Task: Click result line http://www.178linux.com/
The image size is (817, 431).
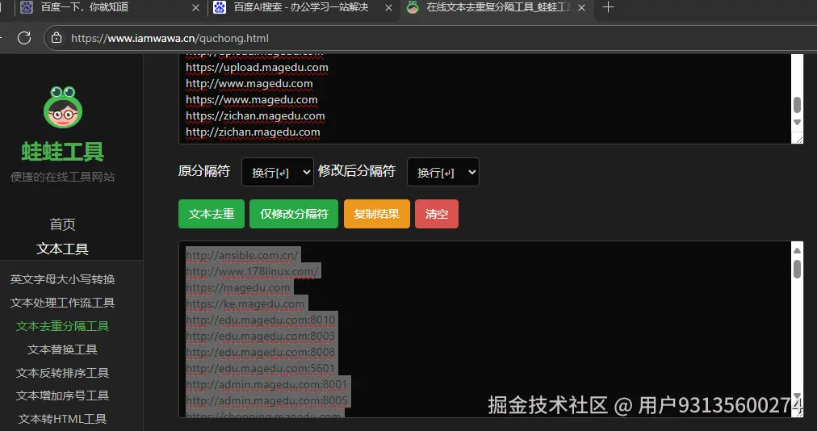Action: click(252, 271)
